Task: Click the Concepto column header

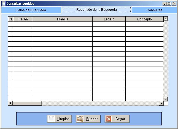Action: click(x=144, y=19)
